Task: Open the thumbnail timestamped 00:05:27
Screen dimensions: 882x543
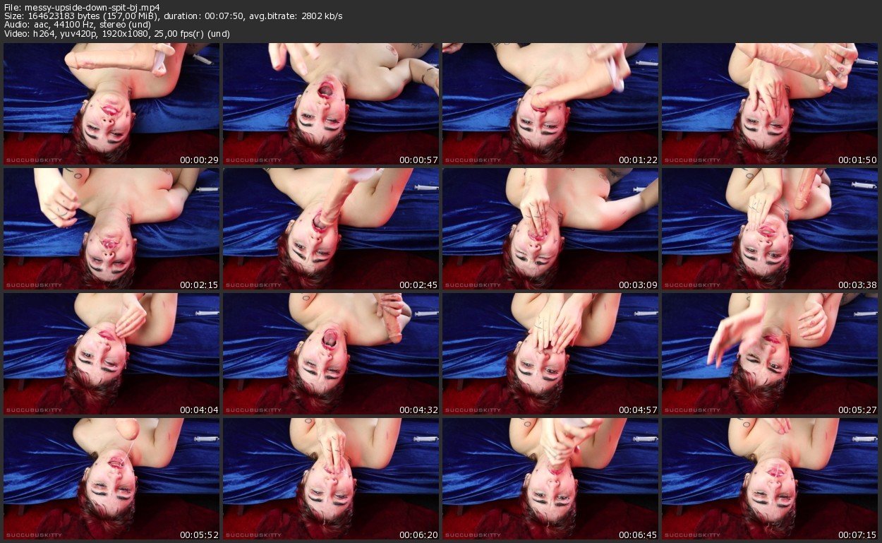Action: coord(770,354)
